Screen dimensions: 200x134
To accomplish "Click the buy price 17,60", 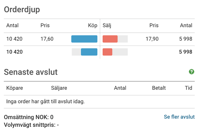I will click(x=47, y=39).
